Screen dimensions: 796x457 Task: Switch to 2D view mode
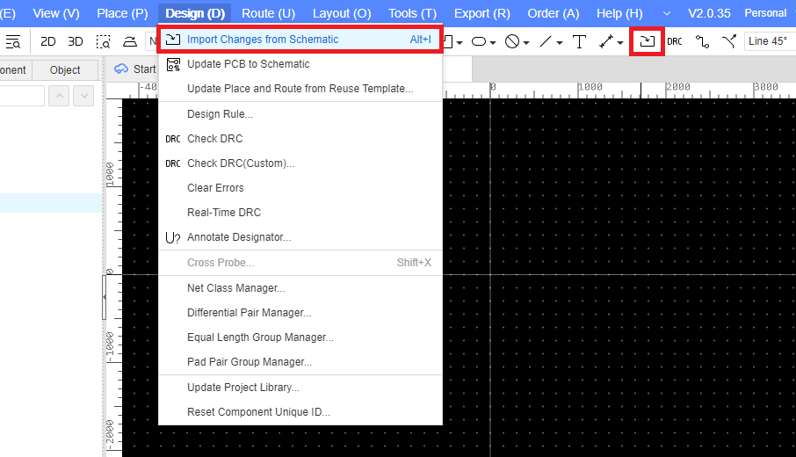coord(48,41)
